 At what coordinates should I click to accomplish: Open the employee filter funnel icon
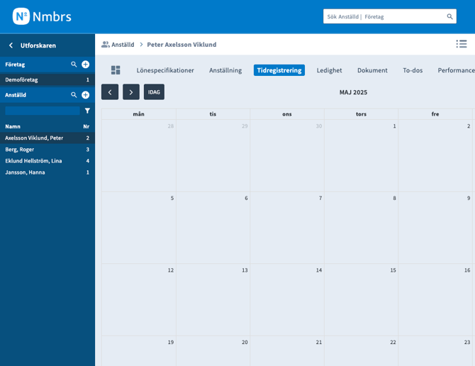(87, 111)
